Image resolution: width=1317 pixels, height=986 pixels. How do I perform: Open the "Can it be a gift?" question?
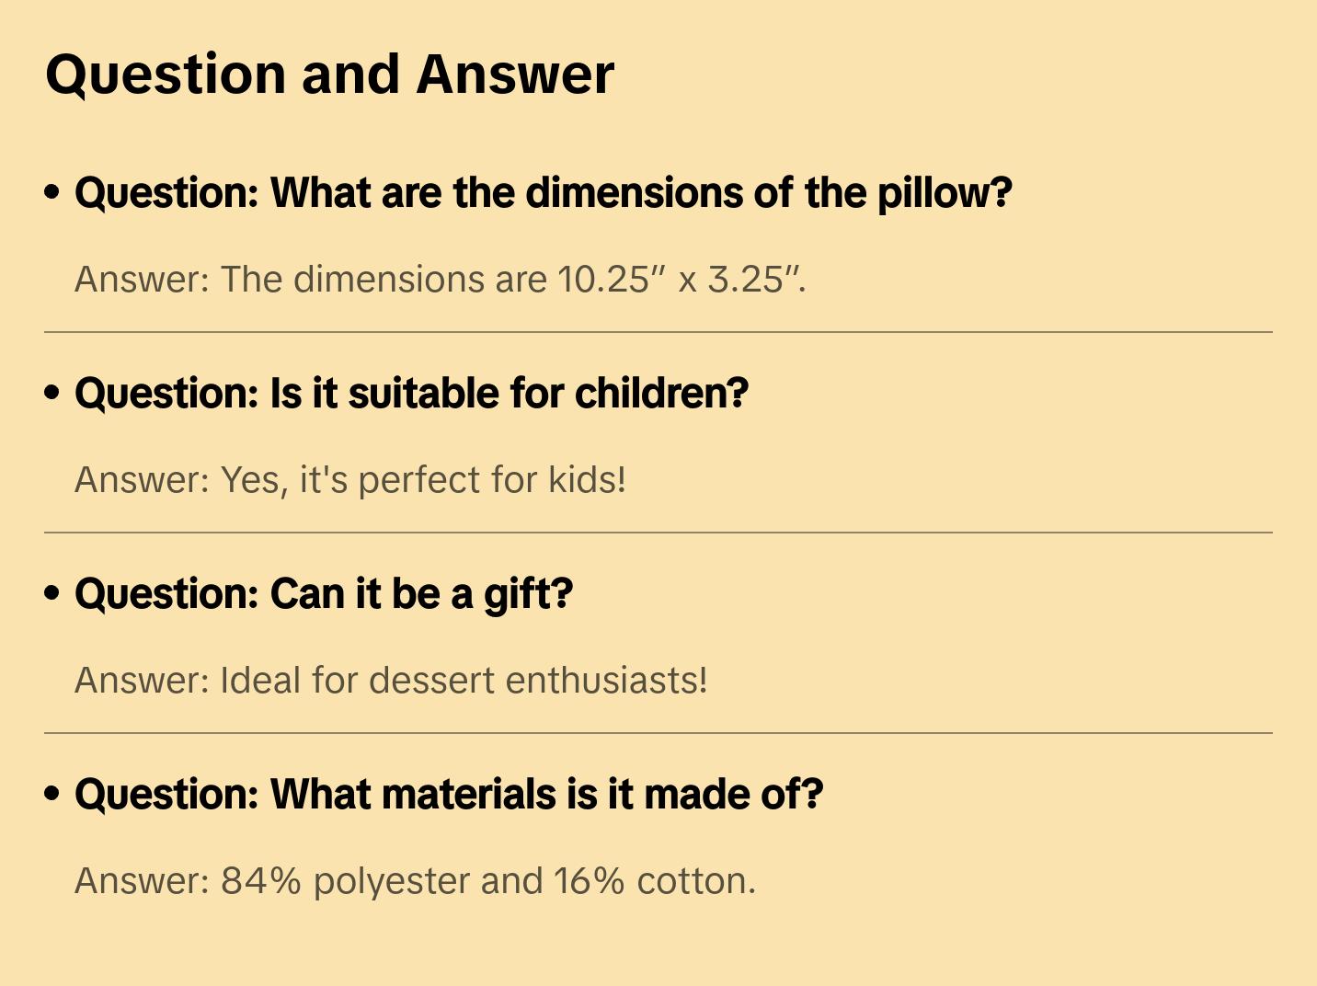coord(324,594)
